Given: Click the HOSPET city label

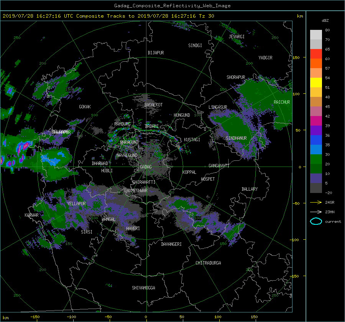Looking at the screenshot, I should 208,179.
